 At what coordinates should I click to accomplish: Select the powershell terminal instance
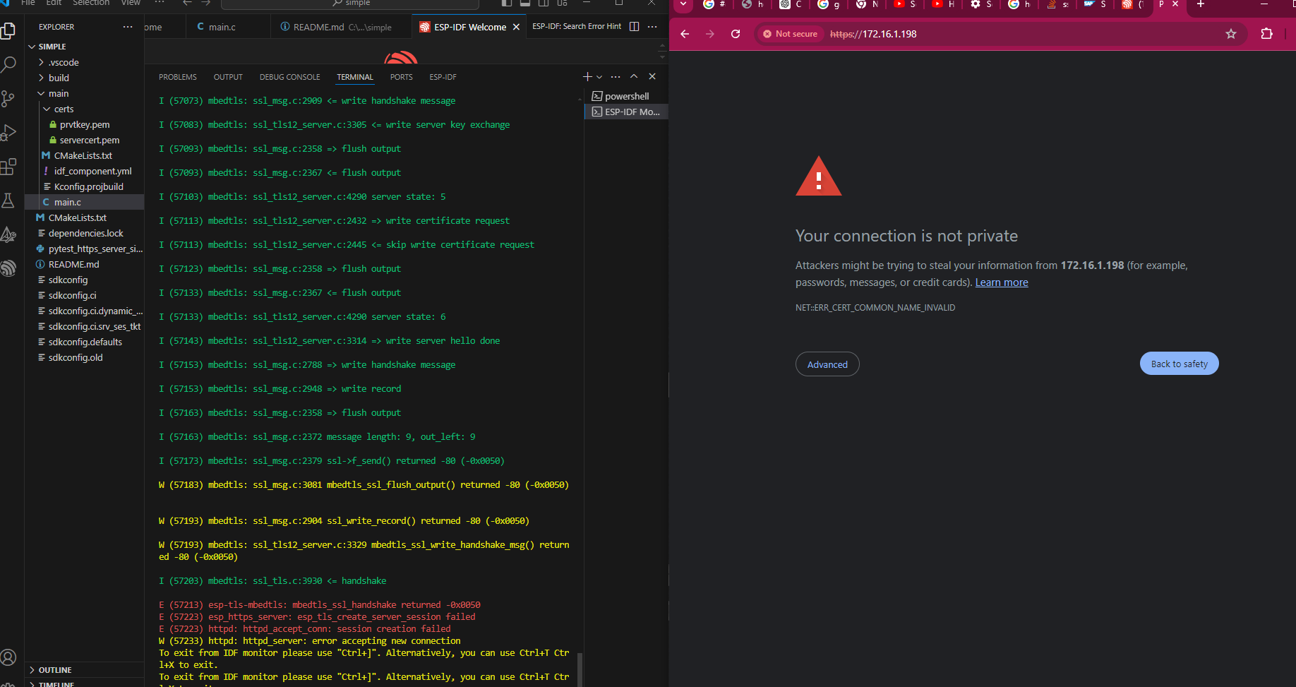(626, 96)
